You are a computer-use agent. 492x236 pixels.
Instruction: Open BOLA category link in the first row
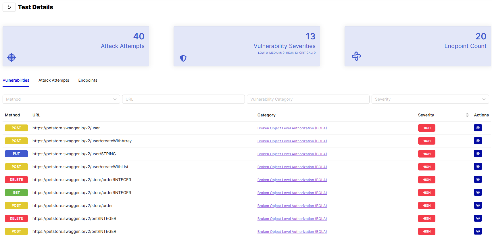point(292,128)
